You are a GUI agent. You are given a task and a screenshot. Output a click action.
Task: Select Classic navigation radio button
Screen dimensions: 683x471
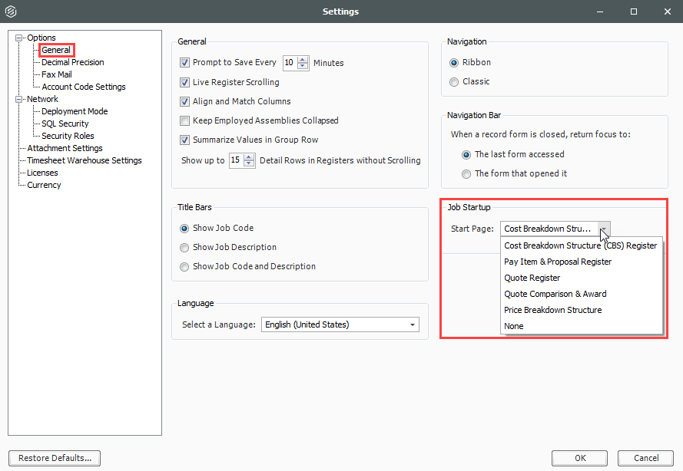tap(455, 82)
